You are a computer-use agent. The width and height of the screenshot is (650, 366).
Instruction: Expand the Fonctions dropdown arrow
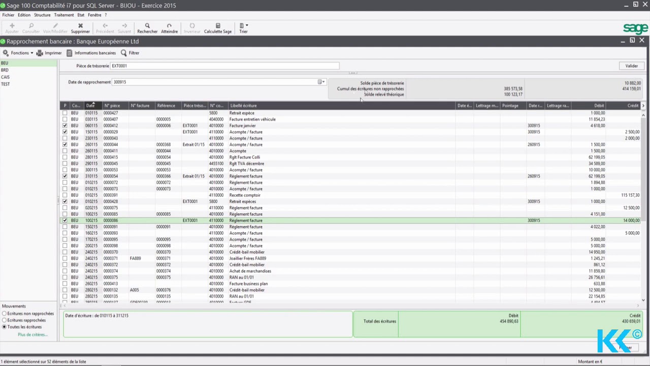coord(31,53)
